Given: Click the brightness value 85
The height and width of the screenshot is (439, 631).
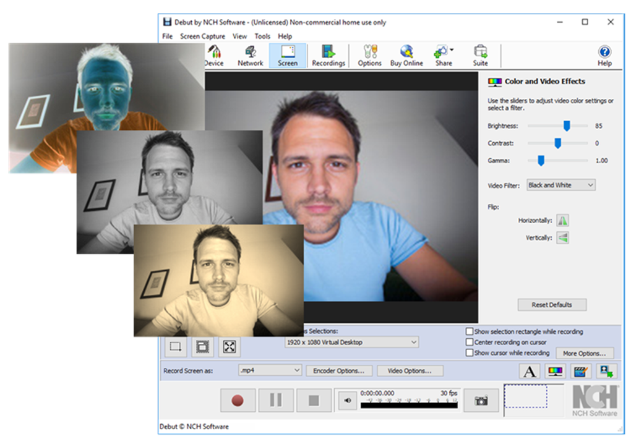Looking at the screenshot, I should pos(598,126).
